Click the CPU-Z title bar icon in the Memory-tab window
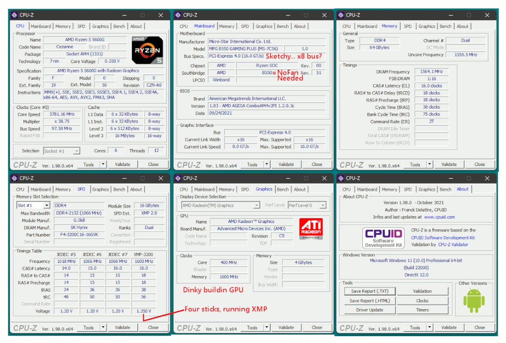This screenshot has height=343, width=506. click(341, 15)
